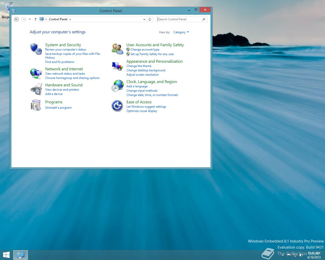The image size is (325, 260).
Task: Open the View by Category dropdown
Action: (x=181, y=32)
